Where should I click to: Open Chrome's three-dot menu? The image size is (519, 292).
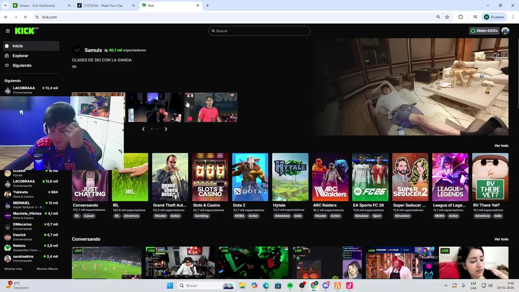click(513, 17)
